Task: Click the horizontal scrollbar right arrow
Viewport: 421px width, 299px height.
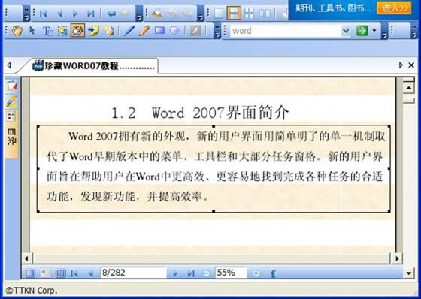Action: pyautogui.click(x=397, y=258)
